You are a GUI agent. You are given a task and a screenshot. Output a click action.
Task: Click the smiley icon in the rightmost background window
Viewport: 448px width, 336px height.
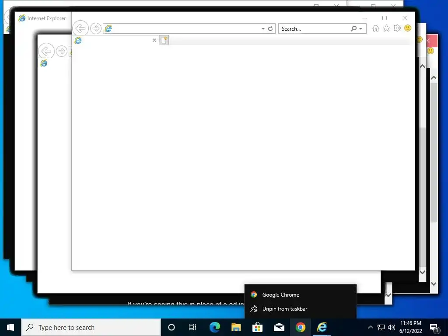[430, 51]
